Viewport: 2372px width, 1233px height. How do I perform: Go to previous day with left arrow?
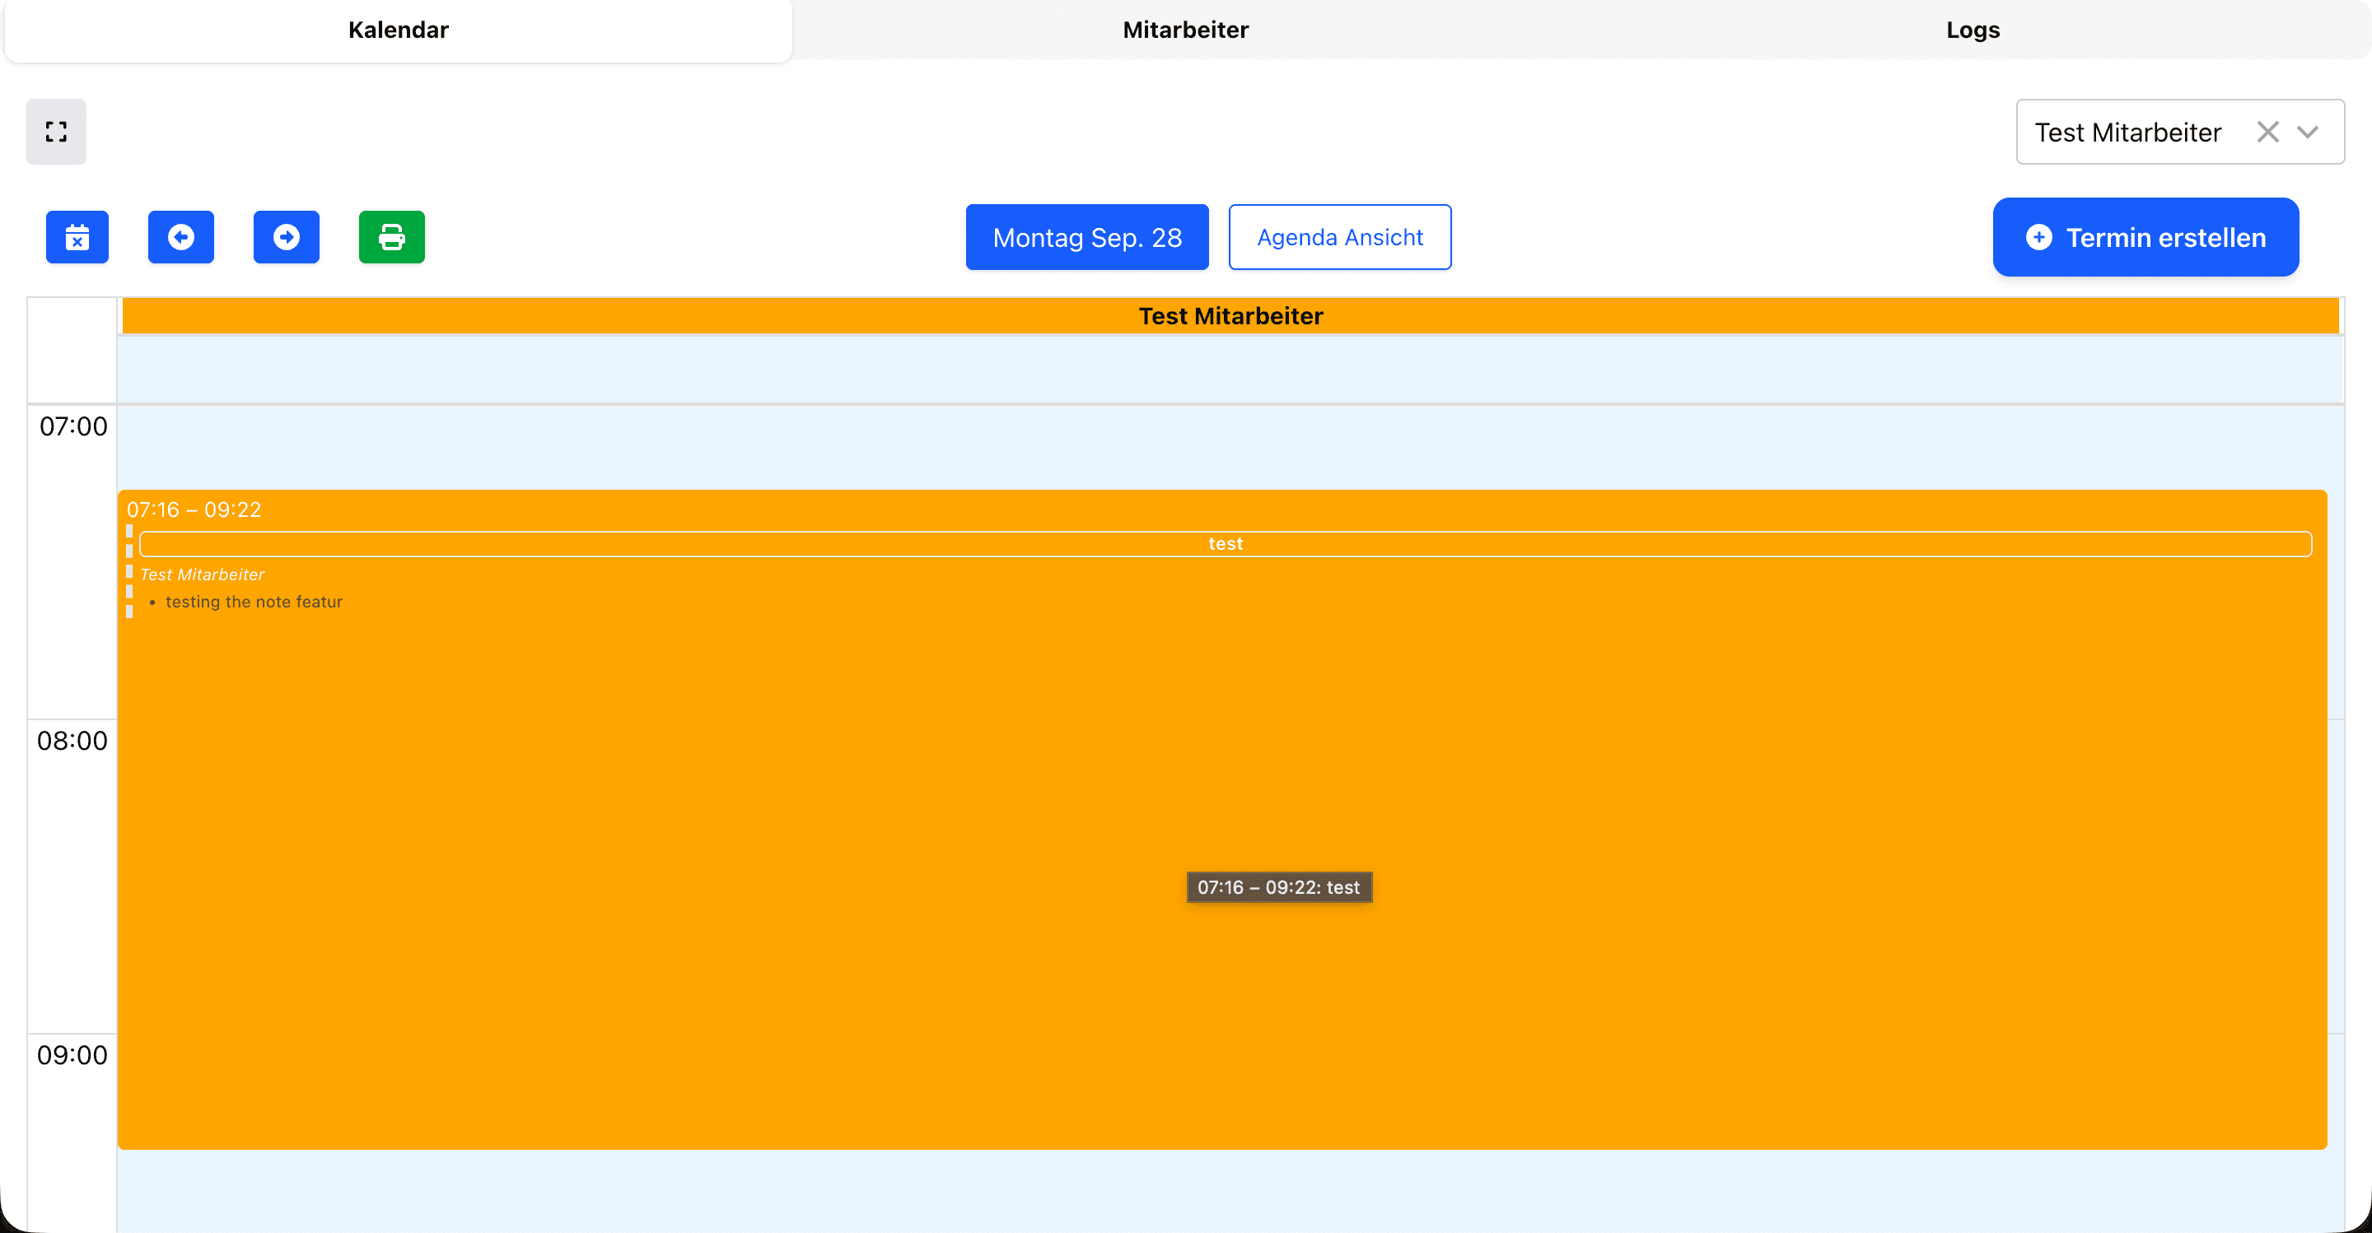point(181,237)
